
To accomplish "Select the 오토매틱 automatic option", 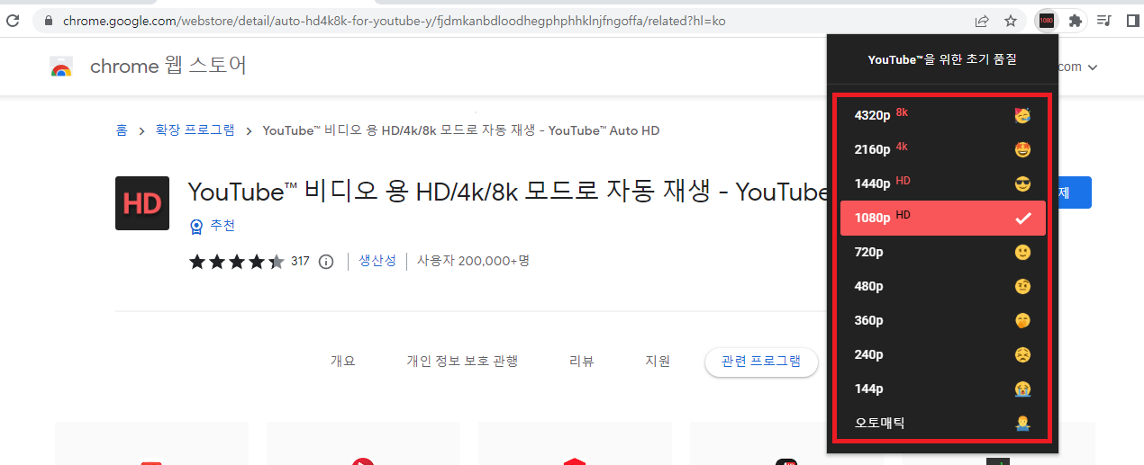I will point(942,423).
